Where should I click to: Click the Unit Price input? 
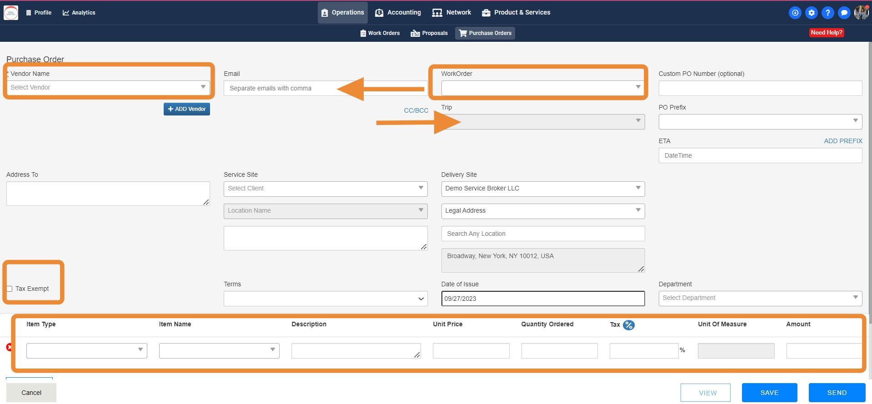coord(471,351)
